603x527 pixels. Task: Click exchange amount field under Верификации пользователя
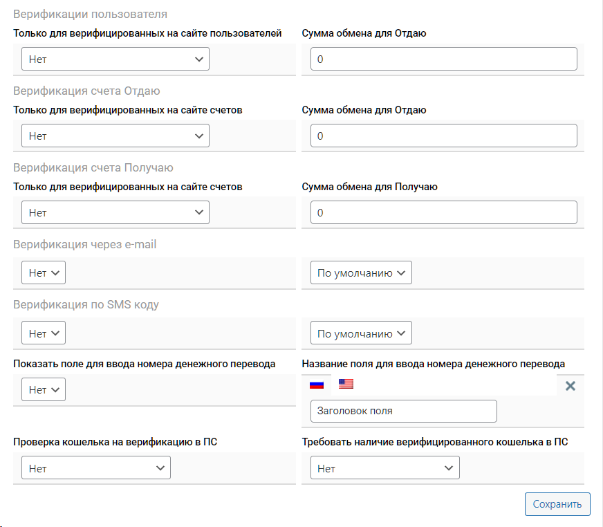(443, 59)
